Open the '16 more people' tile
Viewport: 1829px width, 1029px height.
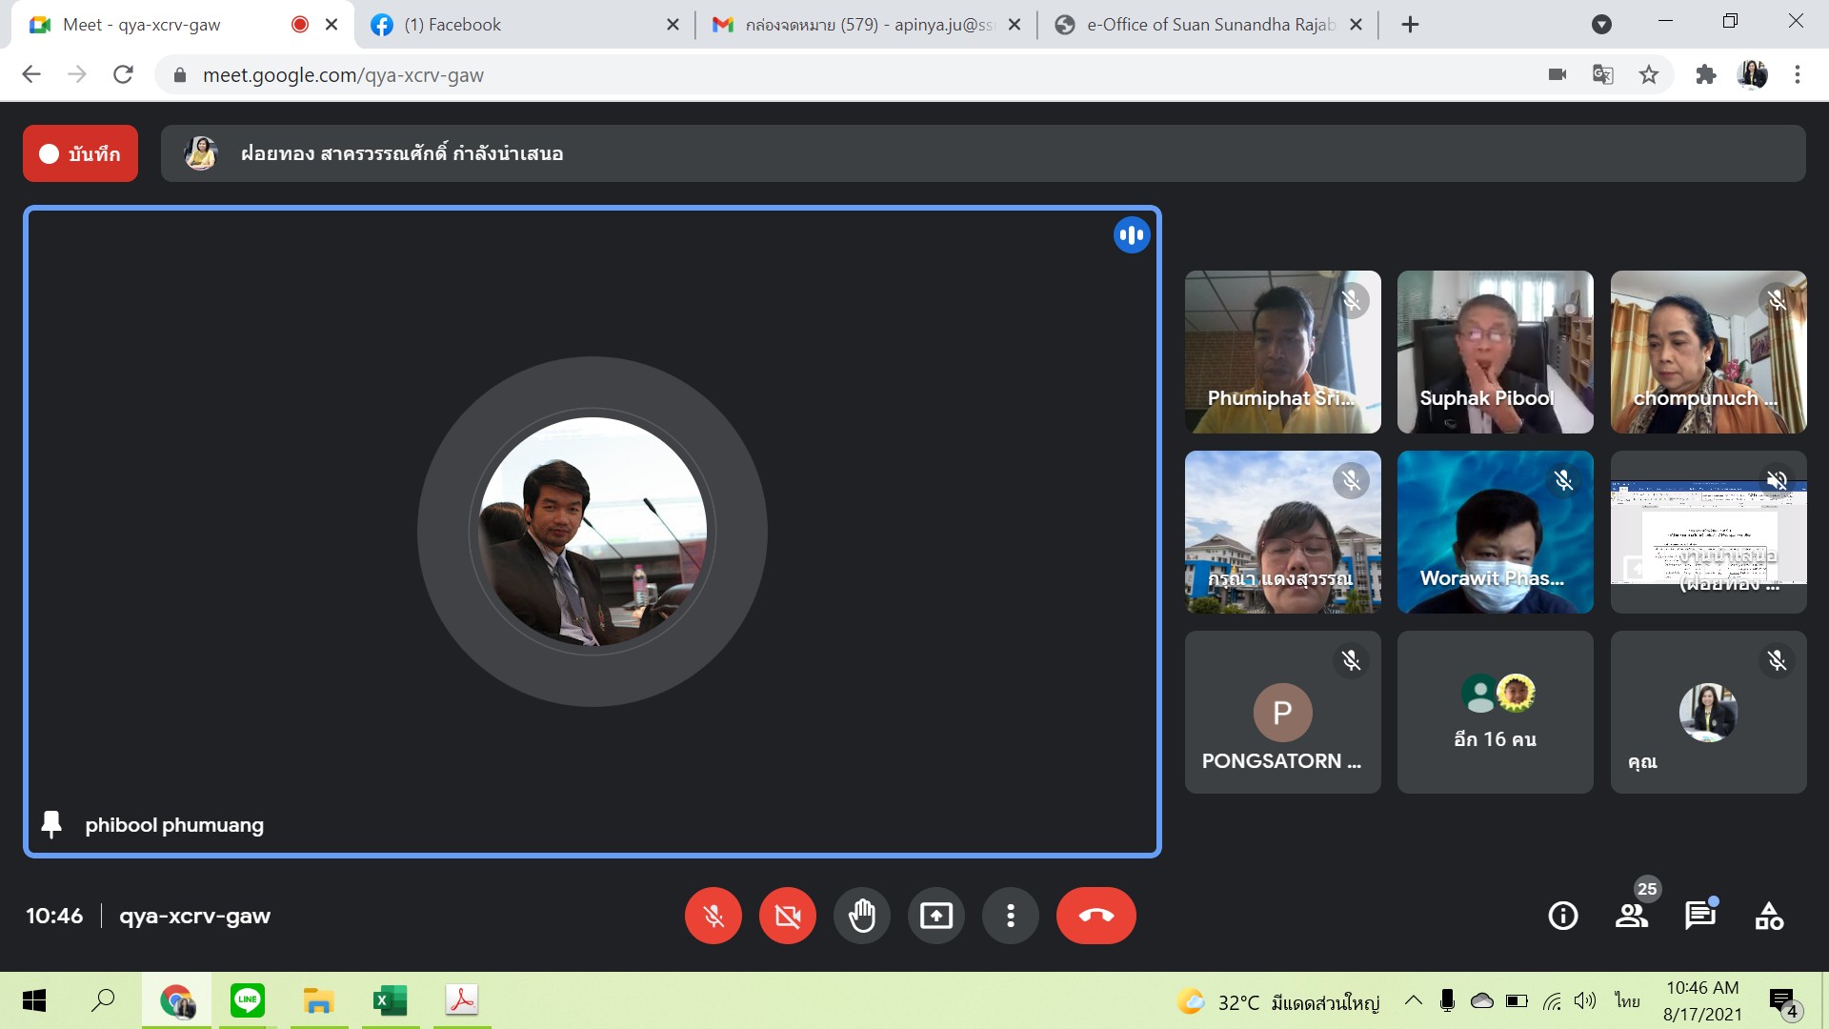tap(1495, 712)
